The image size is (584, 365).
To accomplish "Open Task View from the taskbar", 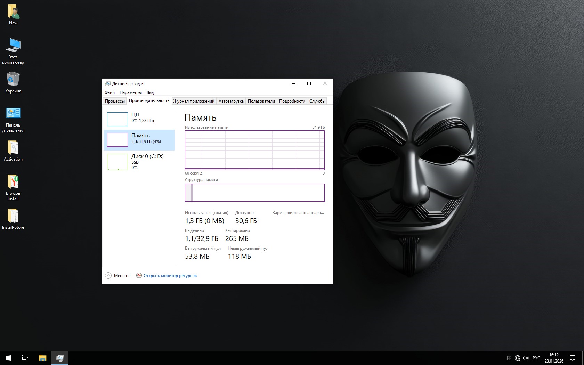I will point(25,358).
